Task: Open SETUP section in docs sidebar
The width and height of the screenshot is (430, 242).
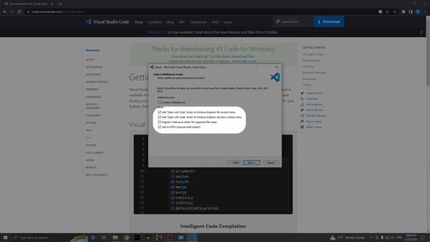Action: tap(89, 60)
